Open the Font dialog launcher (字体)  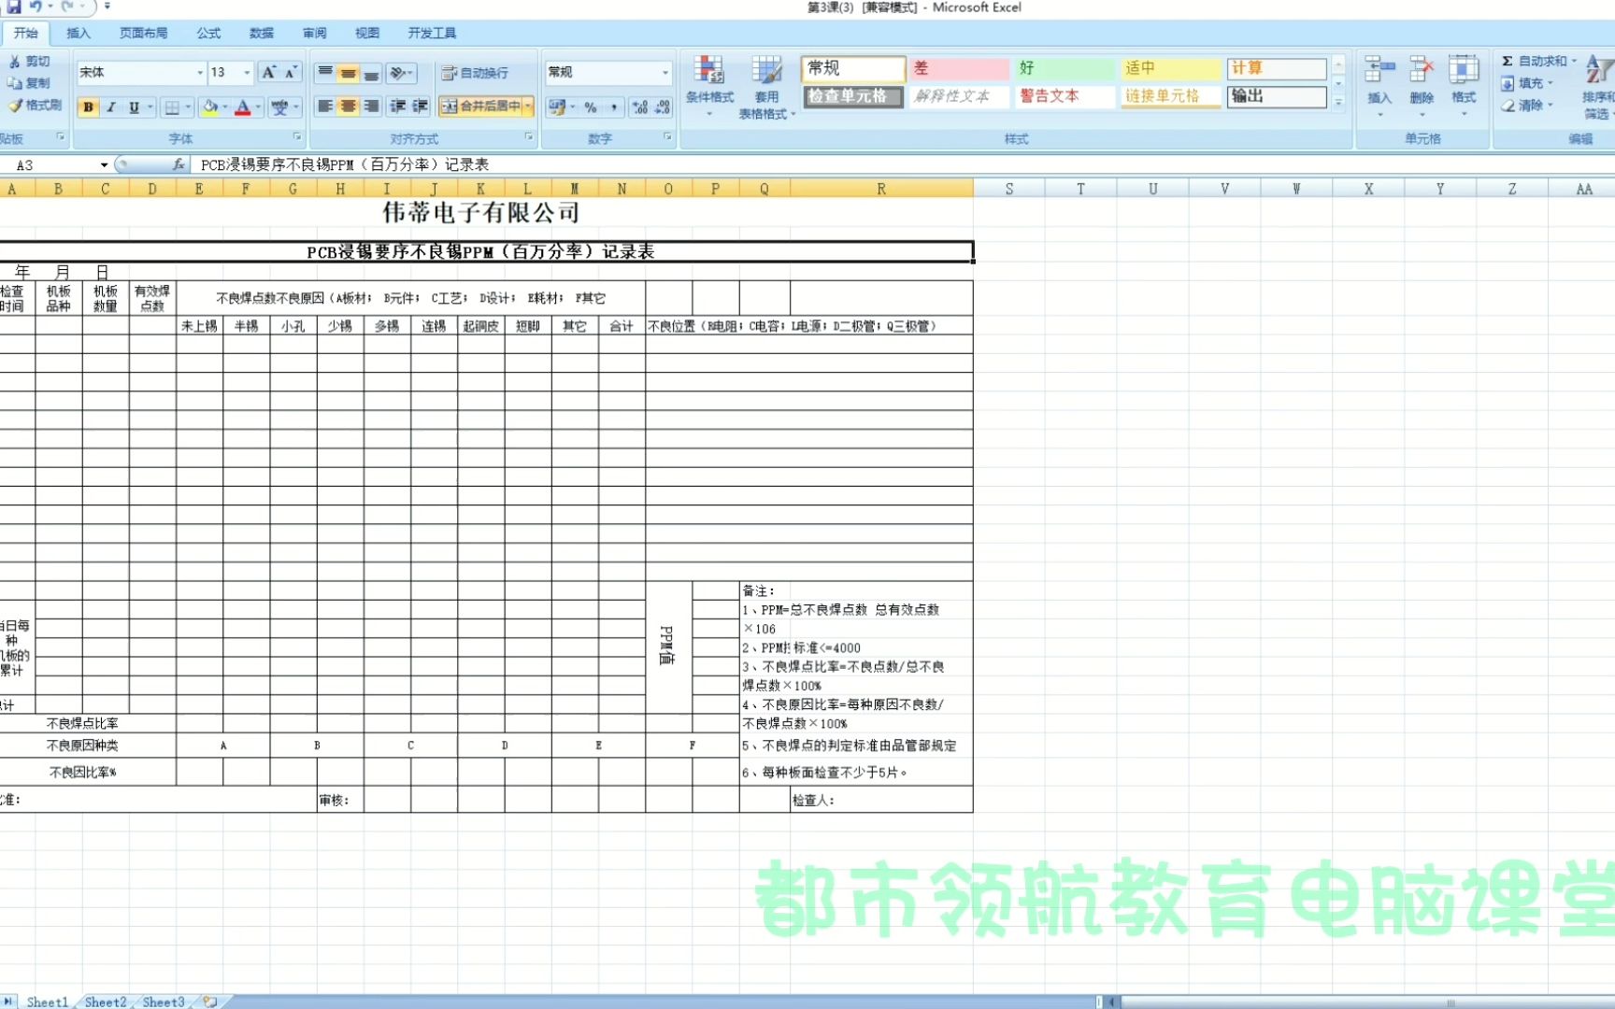pyautogui.click(x=297, y=137)
